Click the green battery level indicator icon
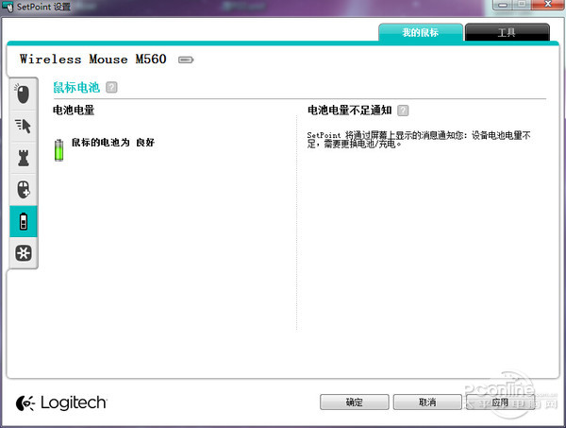The width and height of the screenshot is (566, 428). [x=58, y=149]
